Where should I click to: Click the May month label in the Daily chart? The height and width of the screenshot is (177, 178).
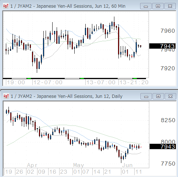click(78, 165)
